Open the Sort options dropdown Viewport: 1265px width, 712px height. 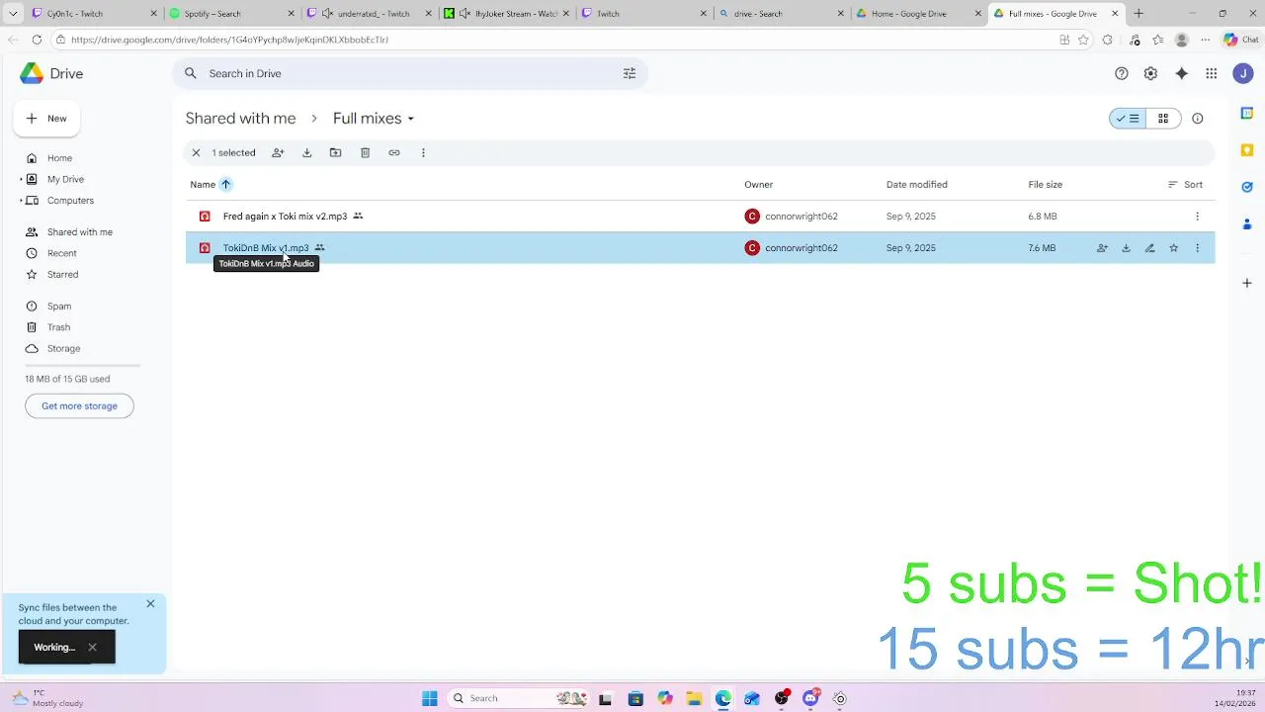pos(1185,185)
